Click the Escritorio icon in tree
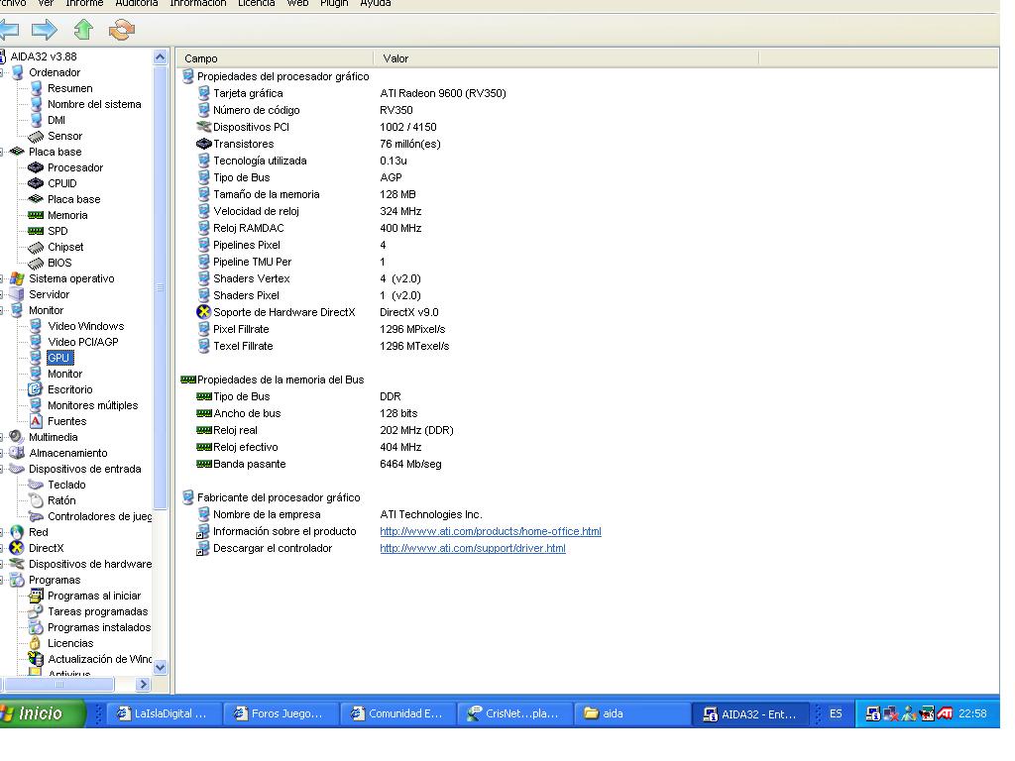Viewport: 1015px width, 761px height. point(36,389)
